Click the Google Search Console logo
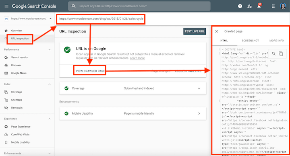 coord(34,6)
